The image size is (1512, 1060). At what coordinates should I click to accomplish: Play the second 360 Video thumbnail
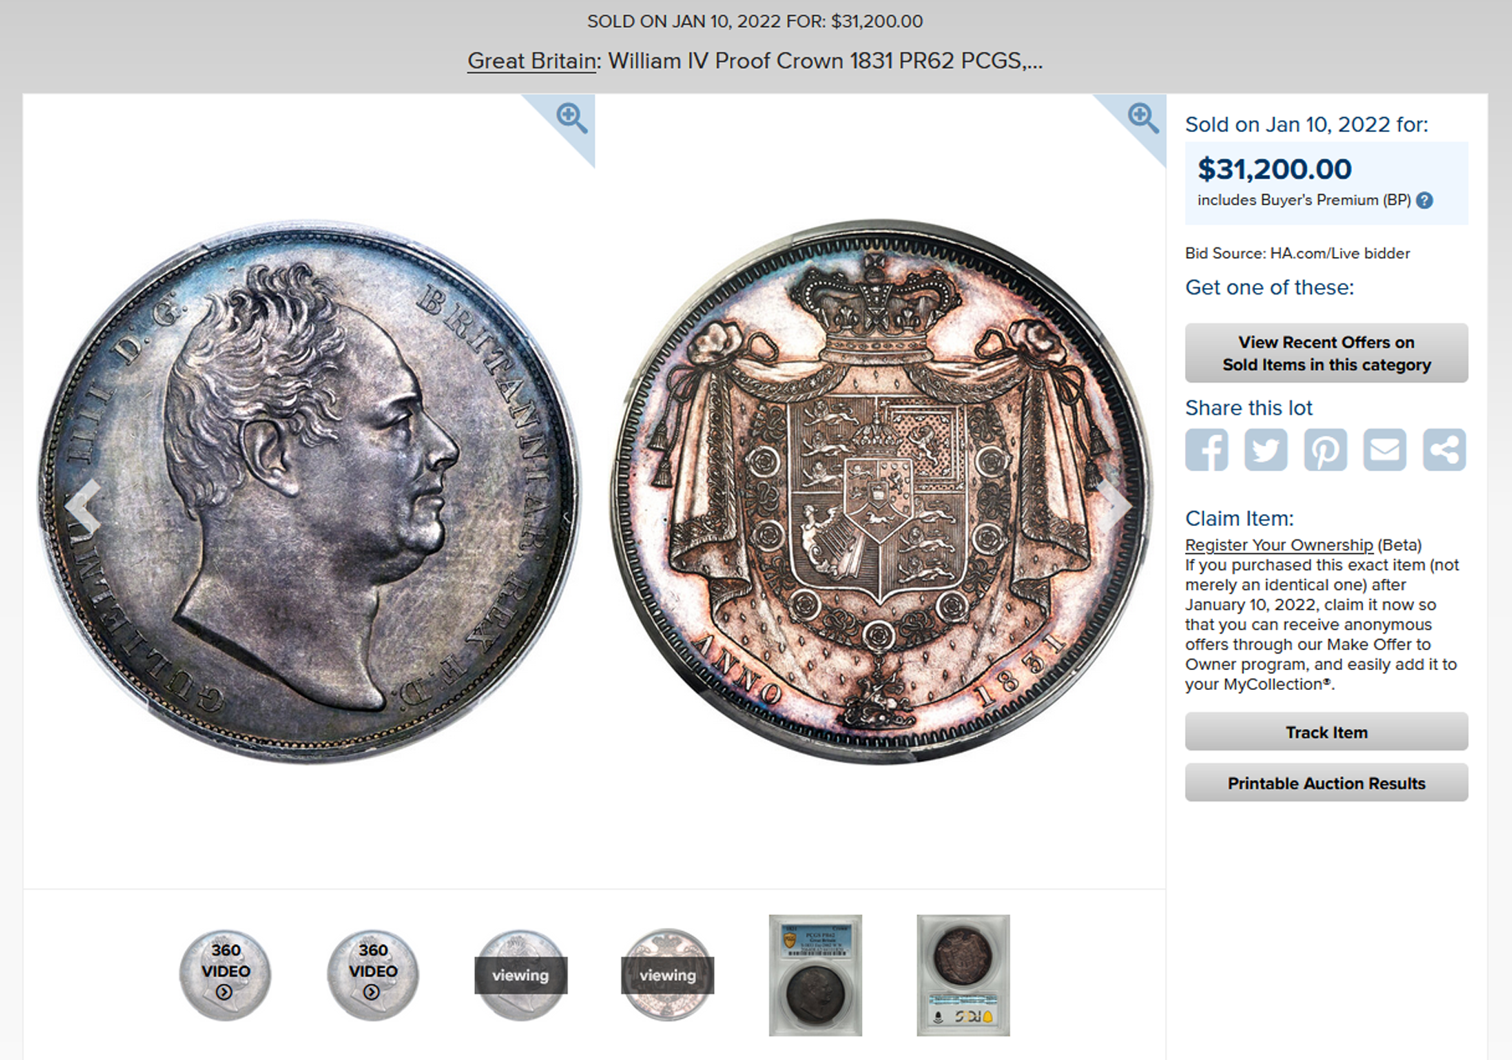(x=372, y=975)
